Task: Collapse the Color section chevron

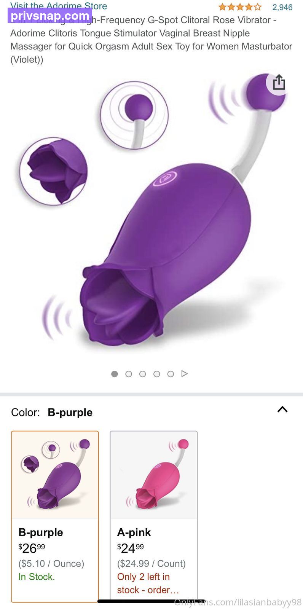Action: pos(282,410)
